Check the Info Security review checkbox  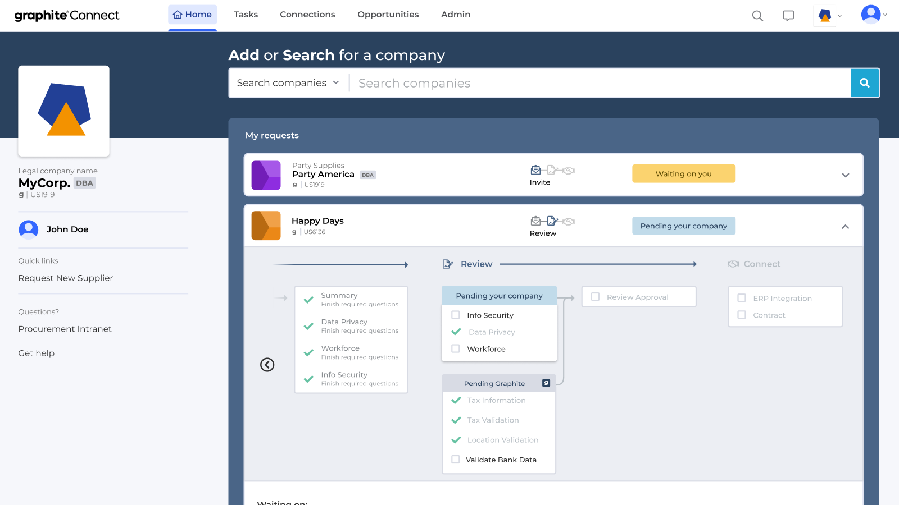456,315
